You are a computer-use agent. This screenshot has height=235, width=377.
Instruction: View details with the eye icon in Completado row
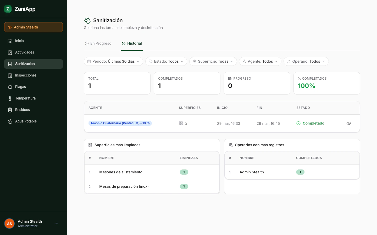coord(349,123)
